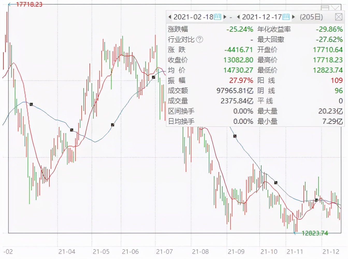Click the 21-08 label on date axis
Viewport: 348px width, 259px height.
tap(200, 251)
